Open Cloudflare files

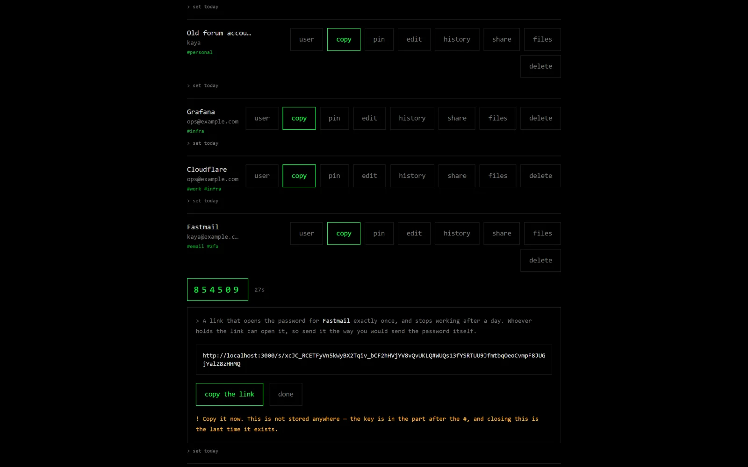(498, 176)
